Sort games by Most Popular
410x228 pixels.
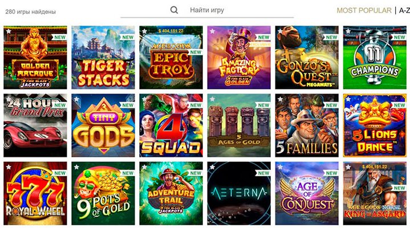(364, 10)
